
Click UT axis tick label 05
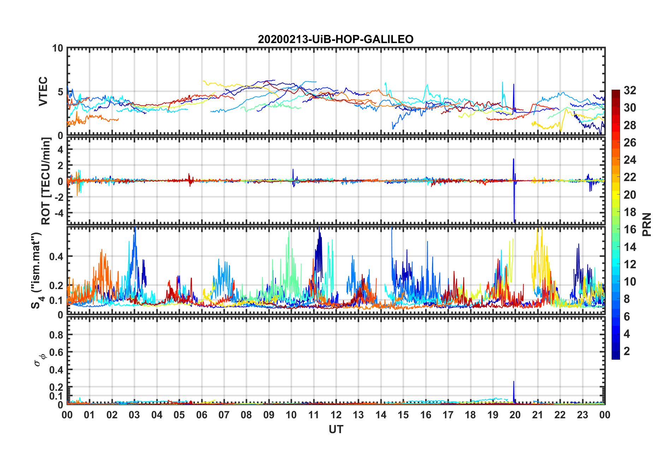point(179,415)
